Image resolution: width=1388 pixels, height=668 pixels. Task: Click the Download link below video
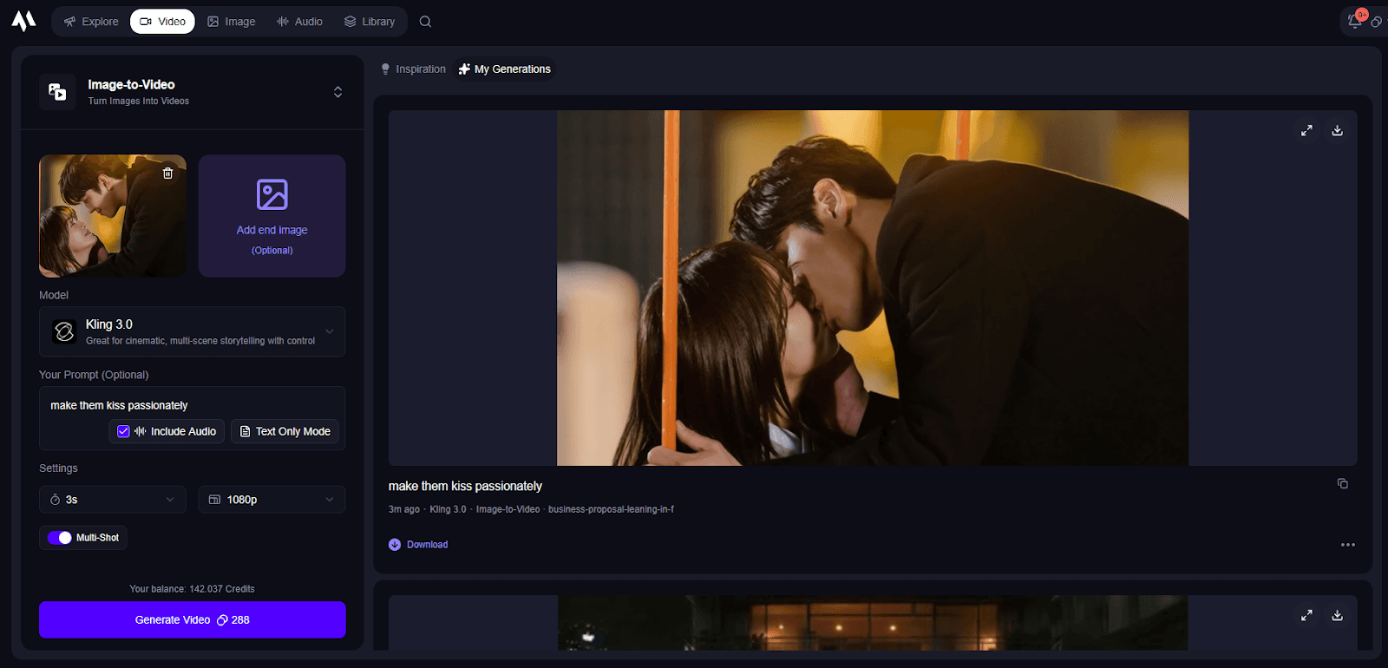click(418, 545)
